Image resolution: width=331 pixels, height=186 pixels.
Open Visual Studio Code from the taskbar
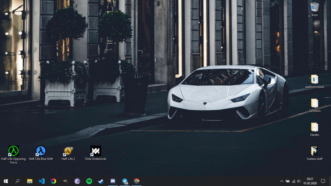pos(42,181)
